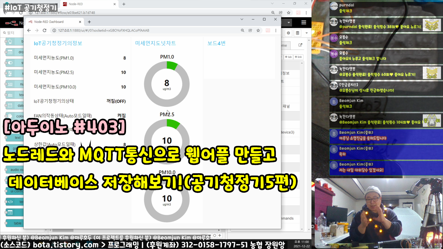Select the switch node in the palette
The image size is (443, 249).
15,63
